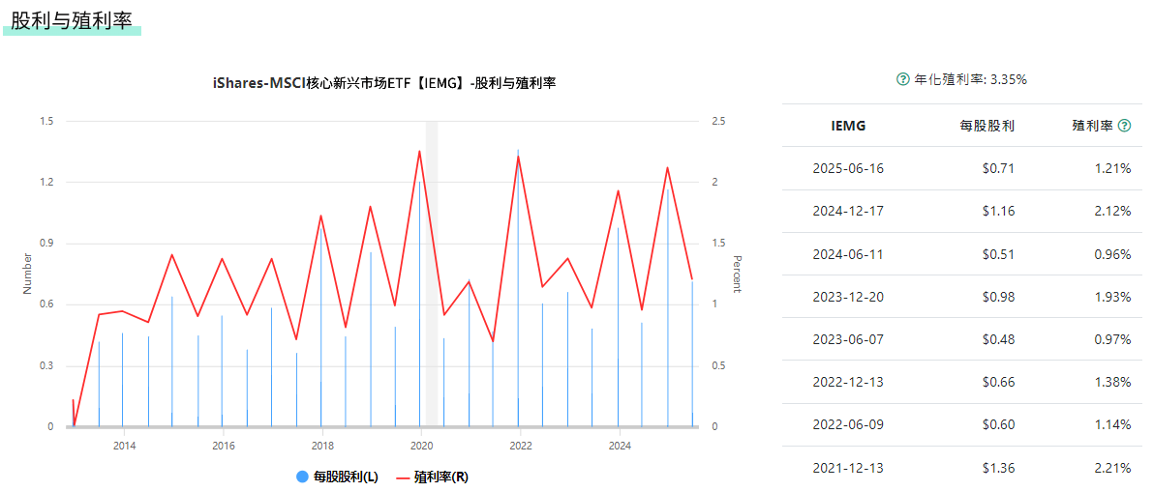This screenshot has width=1153, height=492.
Task: Click the 2016 x-axis label
Action: pos(223,445)
